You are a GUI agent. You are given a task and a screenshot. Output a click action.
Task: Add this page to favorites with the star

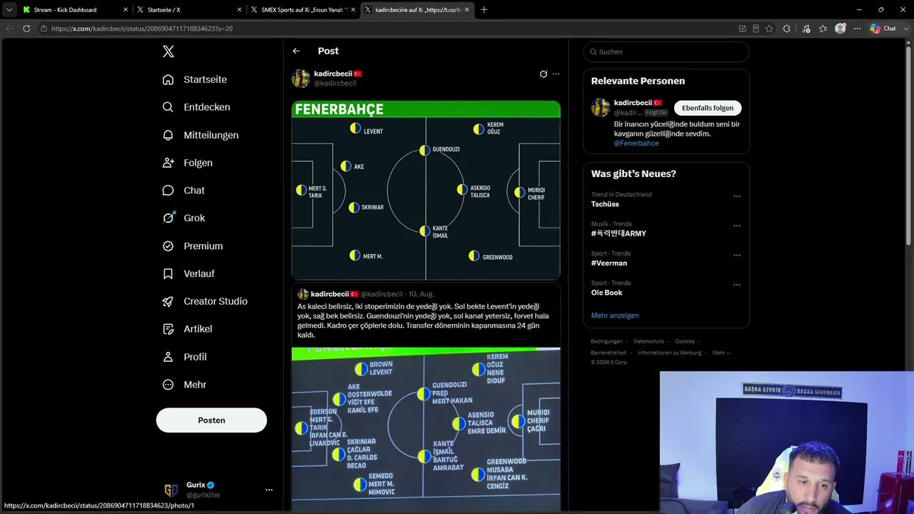tap(769, 29)
